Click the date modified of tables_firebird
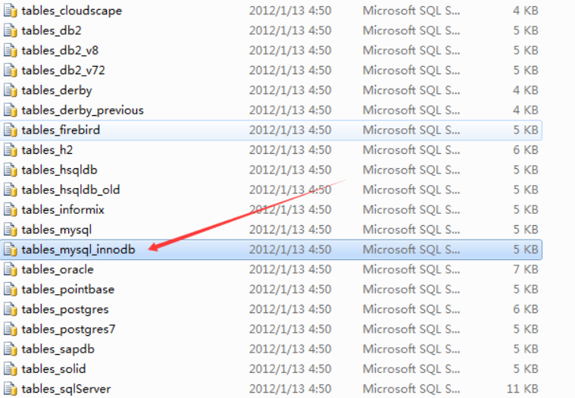 coord(290,130)
